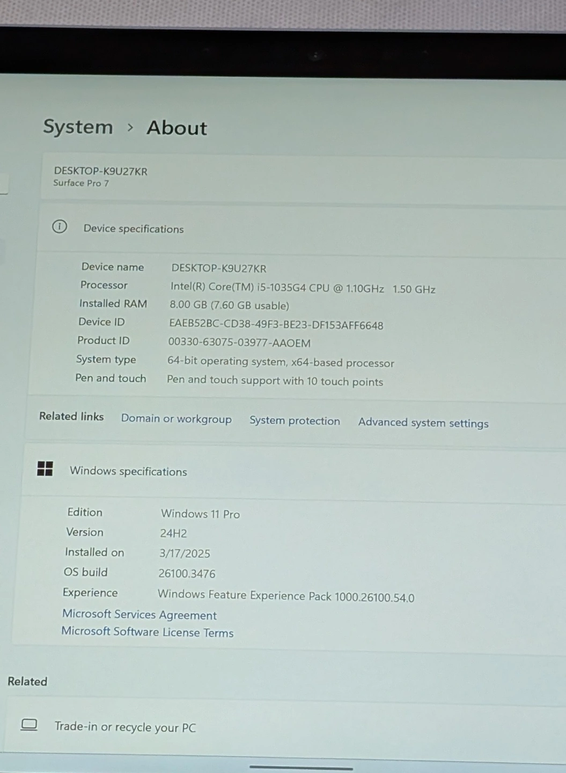Select Installed RAM value 8.00 GB
The image size is (566, 773).
(x=229, y=305)
